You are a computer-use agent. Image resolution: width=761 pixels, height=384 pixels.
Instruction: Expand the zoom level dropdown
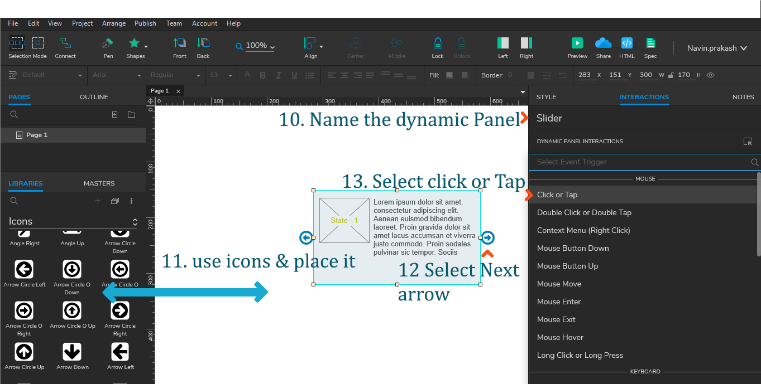click(273, 46)
